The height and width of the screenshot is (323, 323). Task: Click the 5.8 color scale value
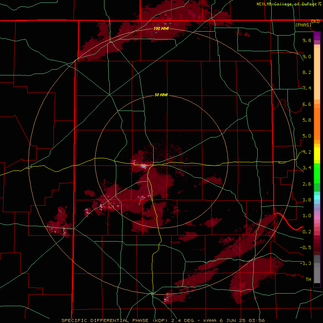point(307,120)
